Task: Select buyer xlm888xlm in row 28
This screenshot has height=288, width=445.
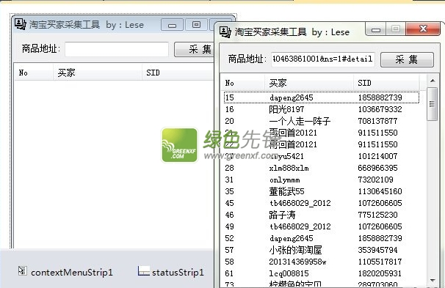Action: (289, 168)
